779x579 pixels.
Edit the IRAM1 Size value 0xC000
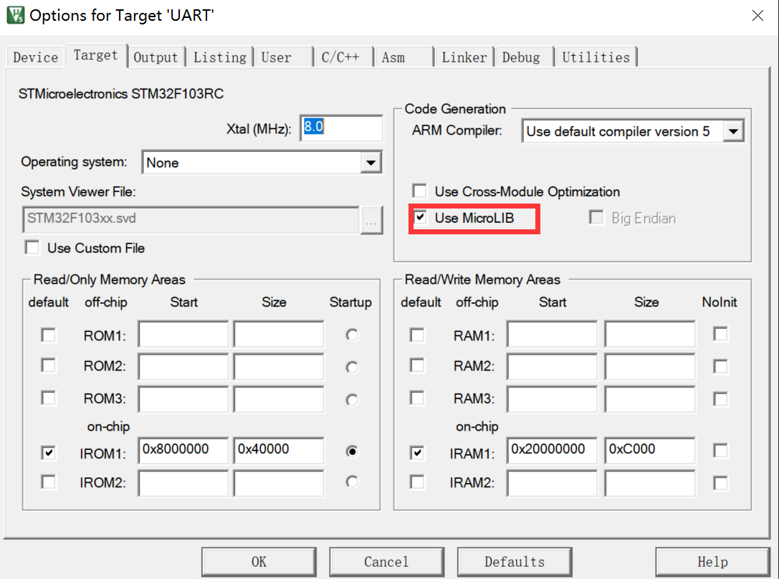[650, 450]
